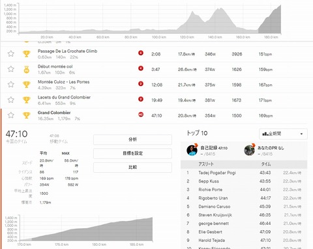Screen dimensions: 313x249
Task: Click Sepp Kuss's time 43:55
Action: [265, 181]
